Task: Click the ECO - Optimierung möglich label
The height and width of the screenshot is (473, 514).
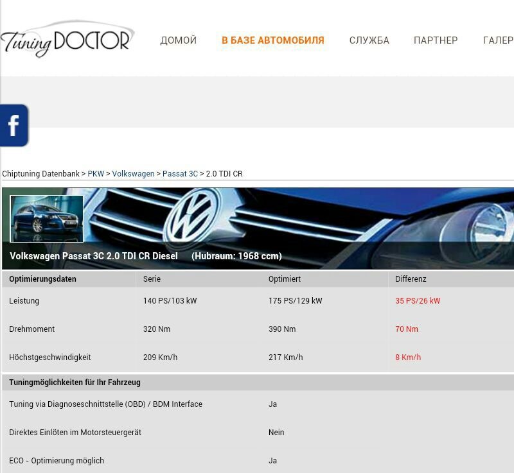Action: point(57,461)
